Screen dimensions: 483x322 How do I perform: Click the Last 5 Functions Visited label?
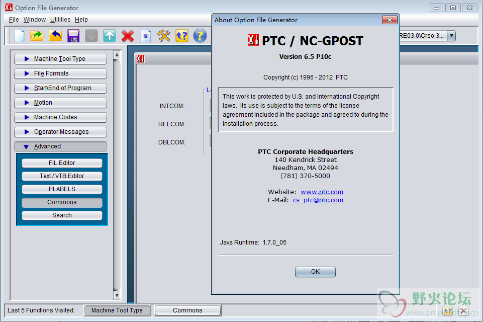tap(41, 310)
